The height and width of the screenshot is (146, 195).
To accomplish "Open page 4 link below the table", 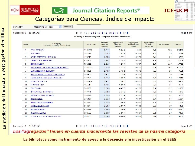I will (x=99, y=126).
